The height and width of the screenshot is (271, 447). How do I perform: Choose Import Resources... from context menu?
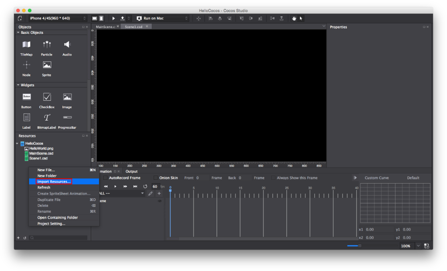pyautogui.click(x=64, y=182)
